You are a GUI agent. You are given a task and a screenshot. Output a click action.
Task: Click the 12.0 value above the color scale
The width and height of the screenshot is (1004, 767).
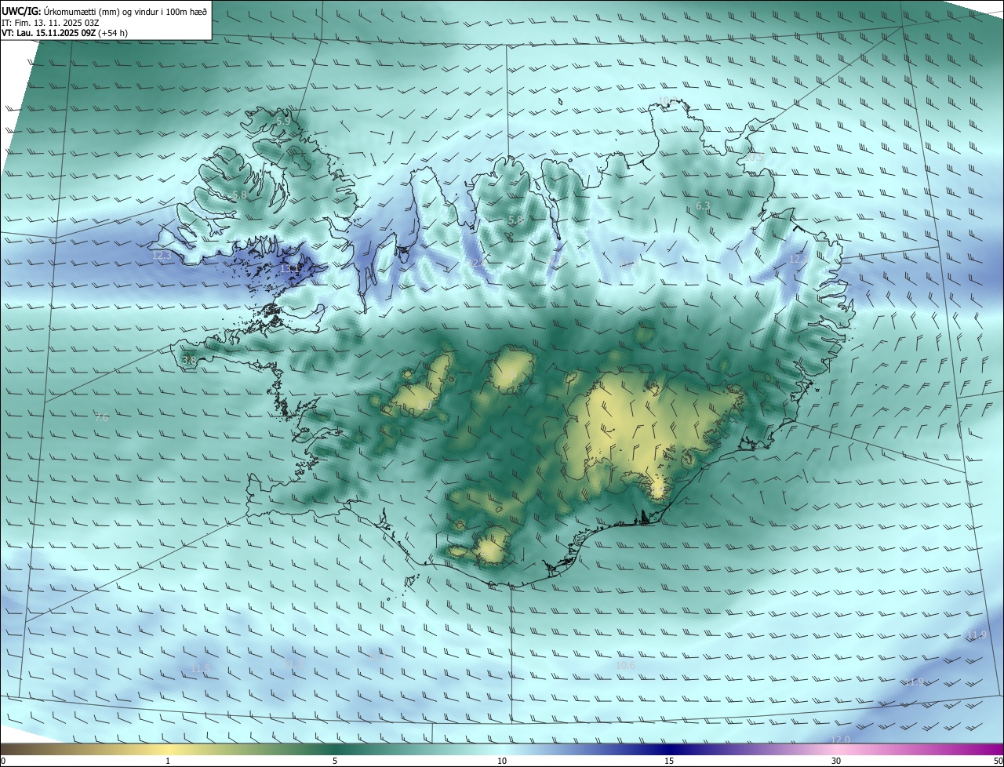tap(840, 740)
